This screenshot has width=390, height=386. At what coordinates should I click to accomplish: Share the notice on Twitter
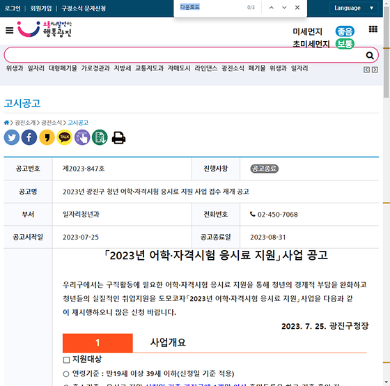click(x=12, y=137)
